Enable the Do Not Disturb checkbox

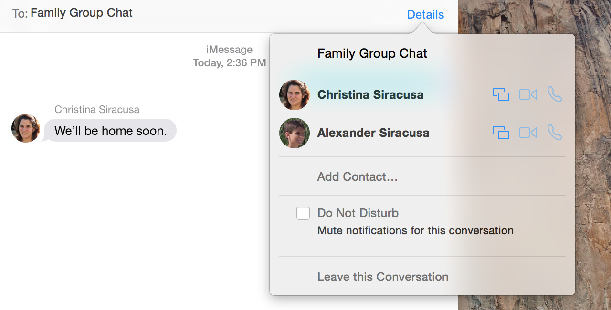coord(303,213)
